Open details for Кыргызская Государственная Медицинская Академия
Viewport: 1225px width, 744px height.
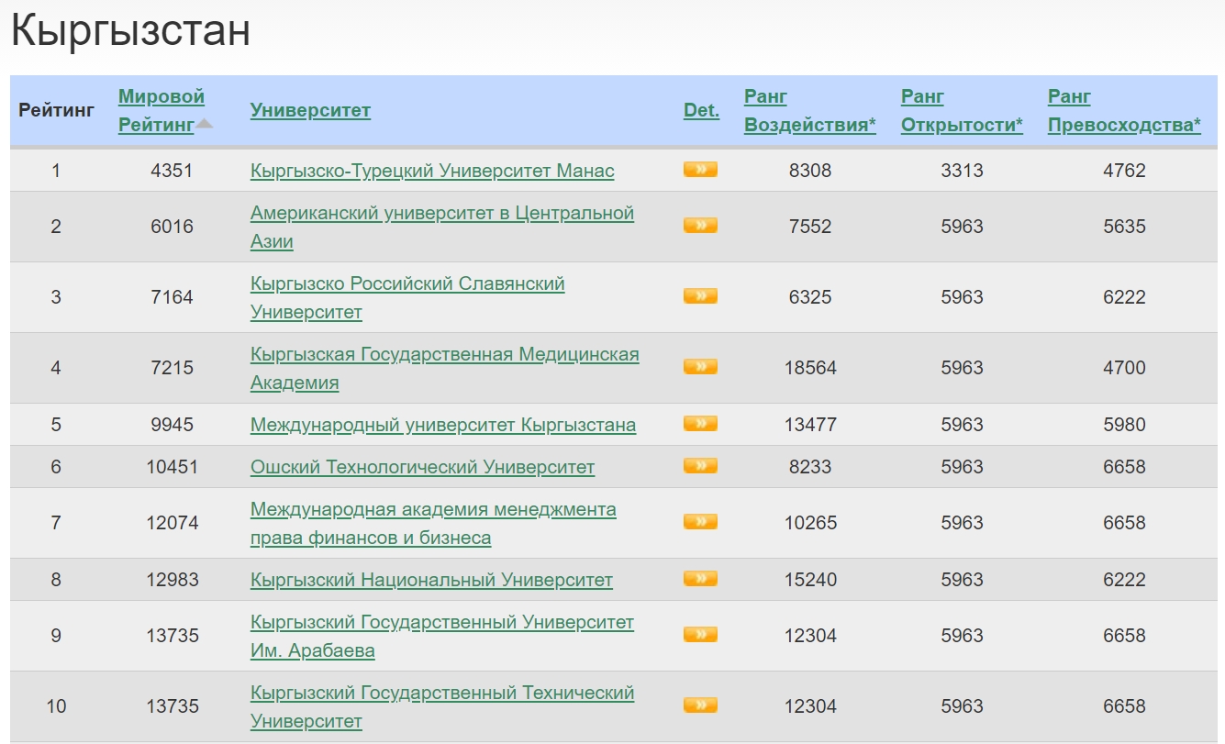700,366
